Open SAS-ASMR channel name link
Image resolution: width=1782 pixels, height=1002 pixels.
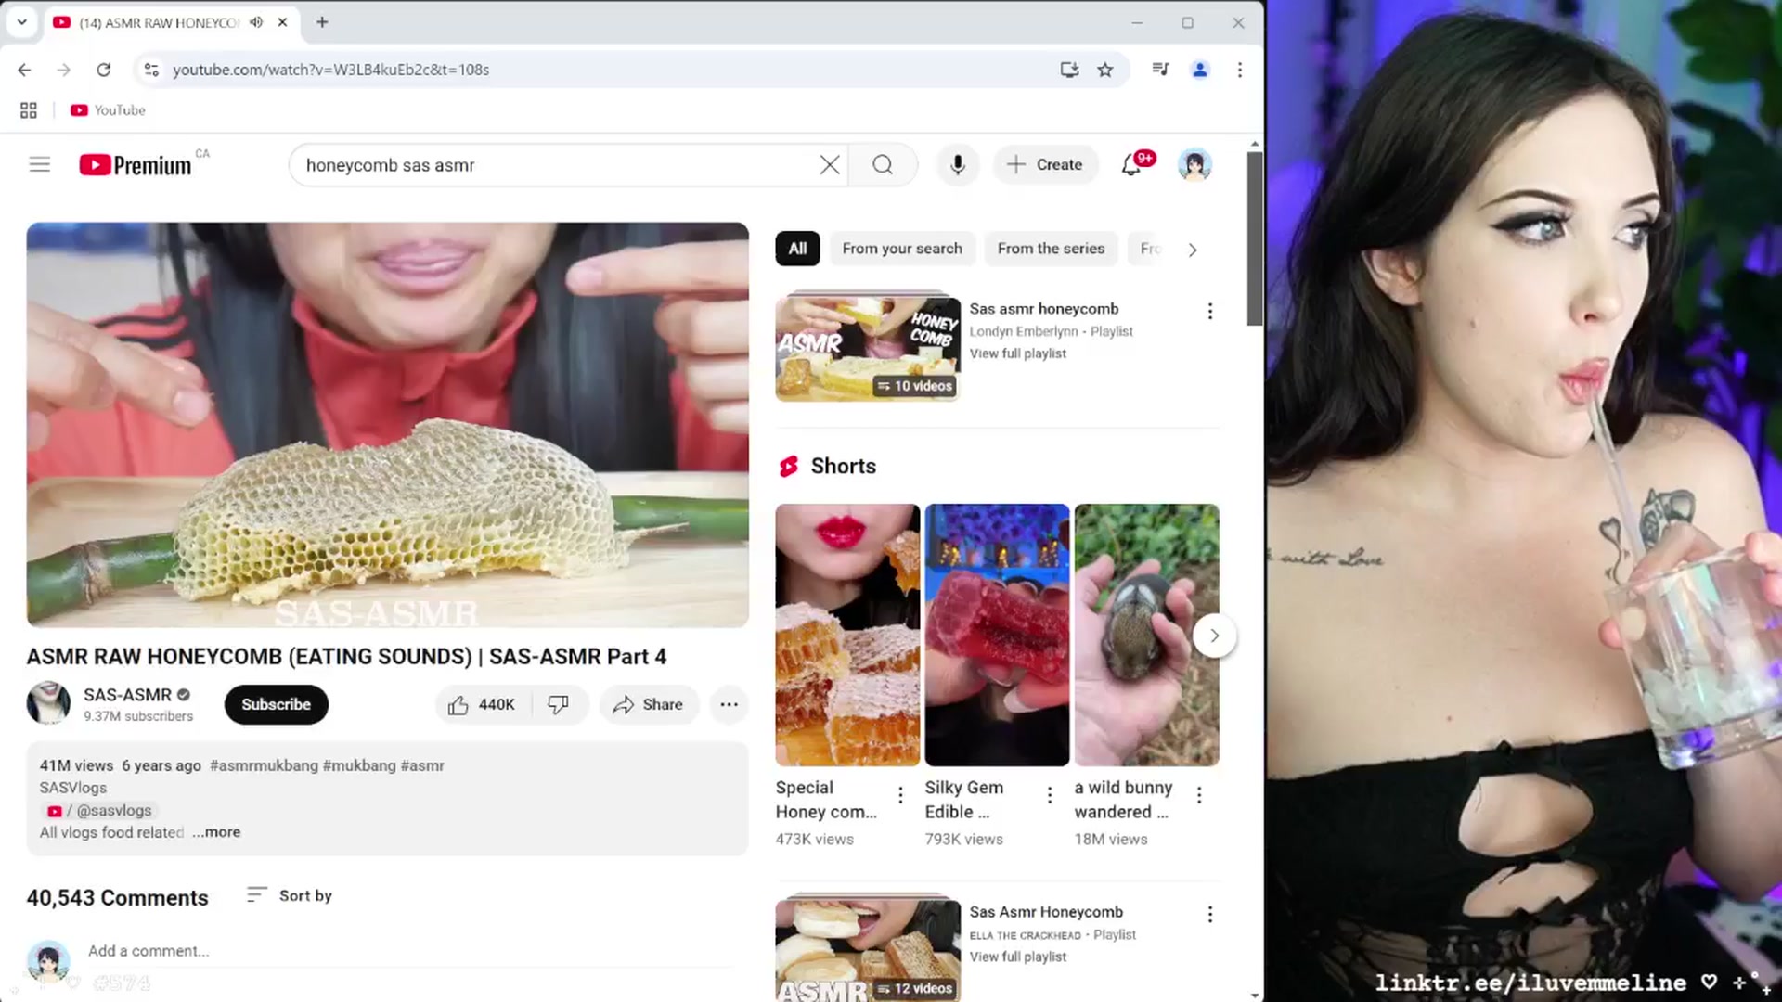[127, 695]
